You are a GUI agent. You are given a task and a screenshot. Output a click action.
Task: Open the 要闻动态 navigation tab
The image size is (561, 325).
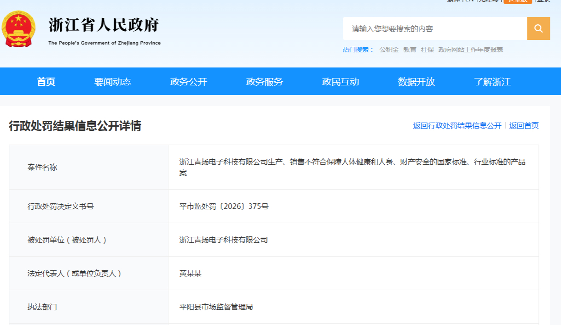pyautogui.click(x=113, y=82)
